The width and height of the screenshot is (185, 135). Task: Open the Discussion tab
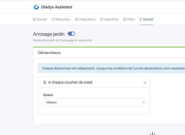click(x=61, y=19)
